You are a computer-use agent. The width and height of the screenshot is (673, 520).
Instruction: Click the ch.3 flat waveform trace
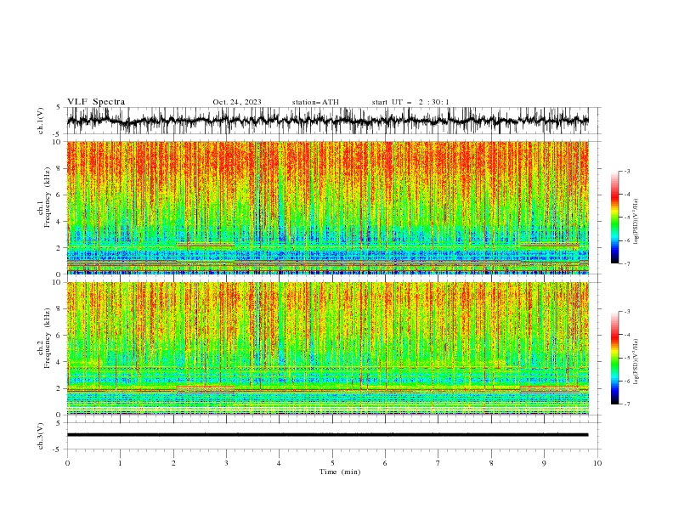(x=327, y=435)
